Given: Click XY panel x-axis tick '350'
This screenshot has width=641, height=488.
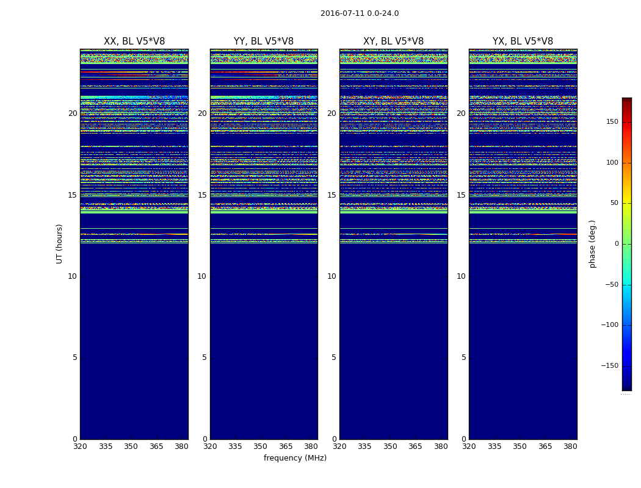Looking at the screenshot, I should pos(390,447).
